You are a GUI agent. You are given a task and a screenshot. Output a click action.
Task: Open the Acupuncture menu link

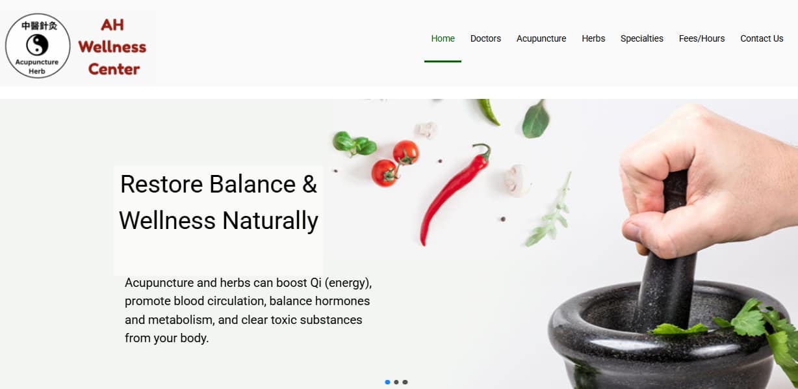click(541, 38)
